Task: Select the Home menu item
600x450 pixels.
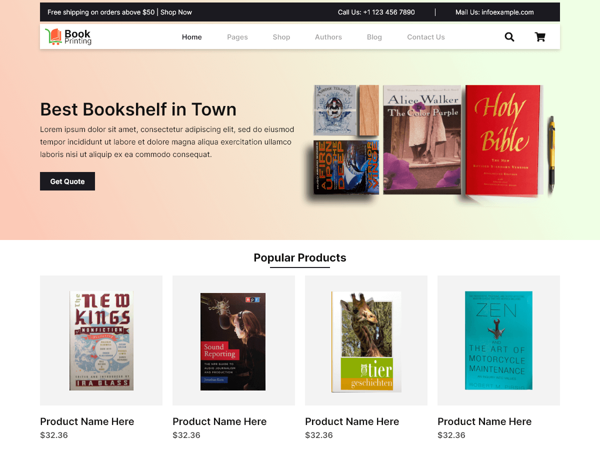Action: click(191, 36)
